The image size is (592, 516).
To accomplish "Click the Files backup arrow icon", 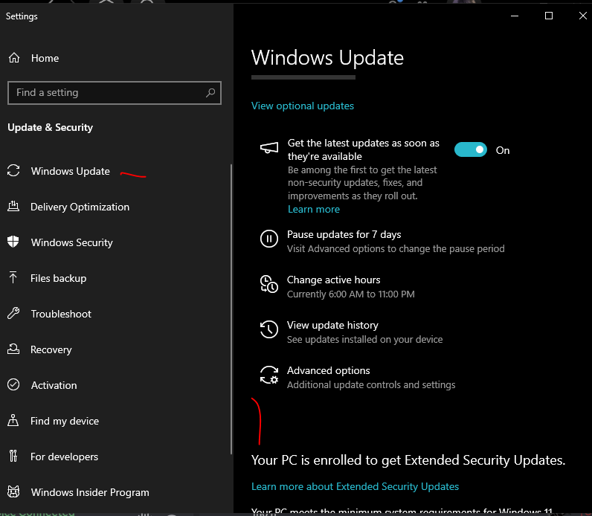I will (13, 278).
